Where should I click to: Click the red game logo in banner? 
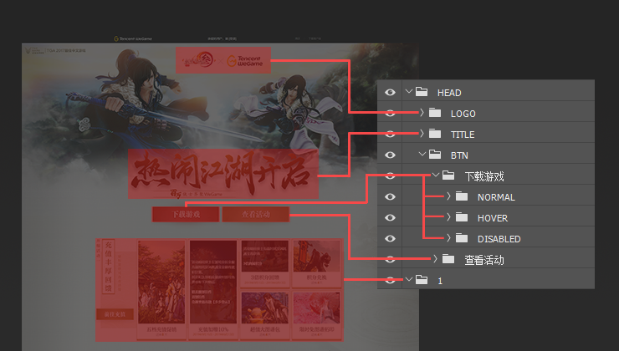point(197,60)
